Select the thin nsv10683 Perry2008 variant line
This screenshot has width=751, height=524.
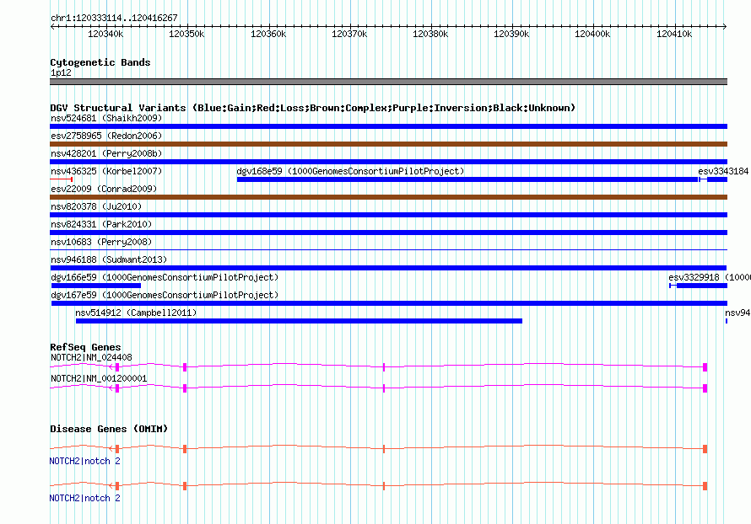[x=388, y=250]
